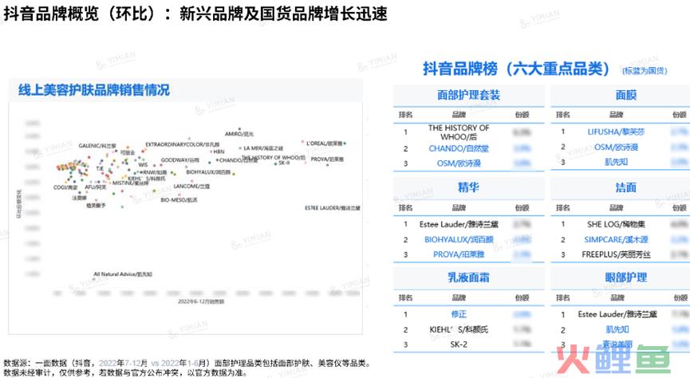The width and height of the screenshot is (690, 378).
Task: Click the chart title 线上美容护肤品牌销售情况
Action: (x=94, y=90)
